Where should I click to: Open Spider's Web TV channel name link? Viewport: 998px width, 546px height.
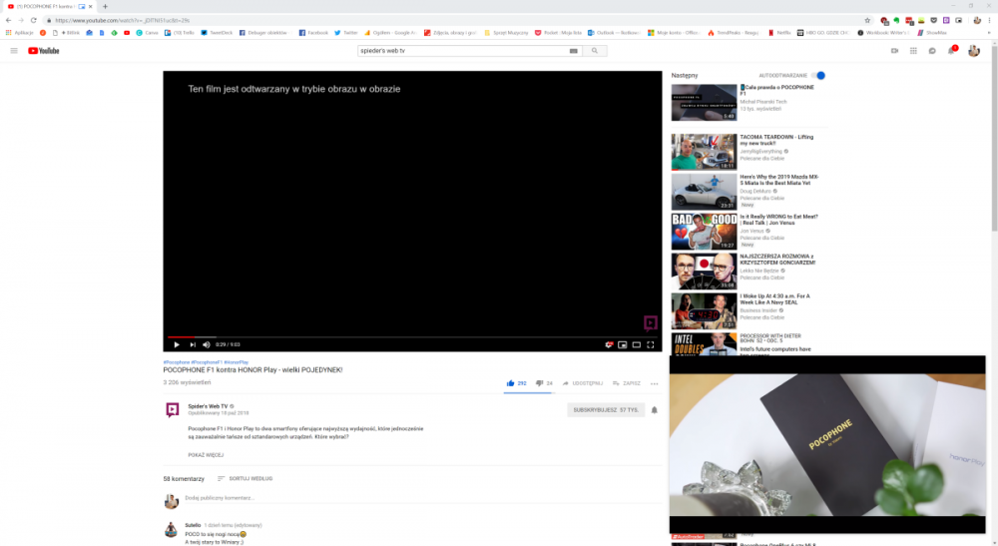pos(208,406)
